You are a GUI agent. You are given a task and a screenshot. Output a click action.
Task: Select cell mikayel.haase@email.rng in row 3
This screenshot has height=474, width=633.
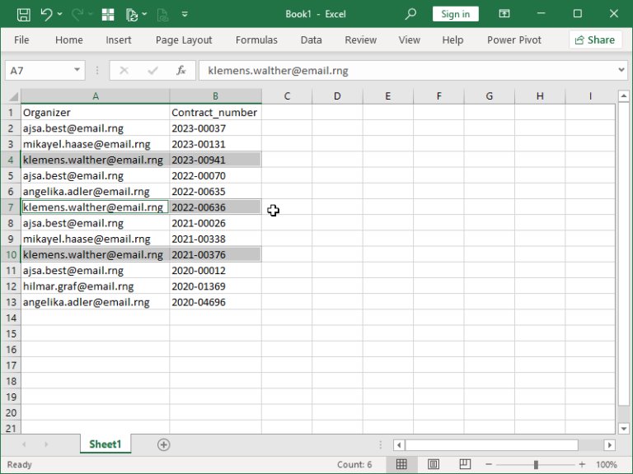pyautogui.click(x=96, y=144)
